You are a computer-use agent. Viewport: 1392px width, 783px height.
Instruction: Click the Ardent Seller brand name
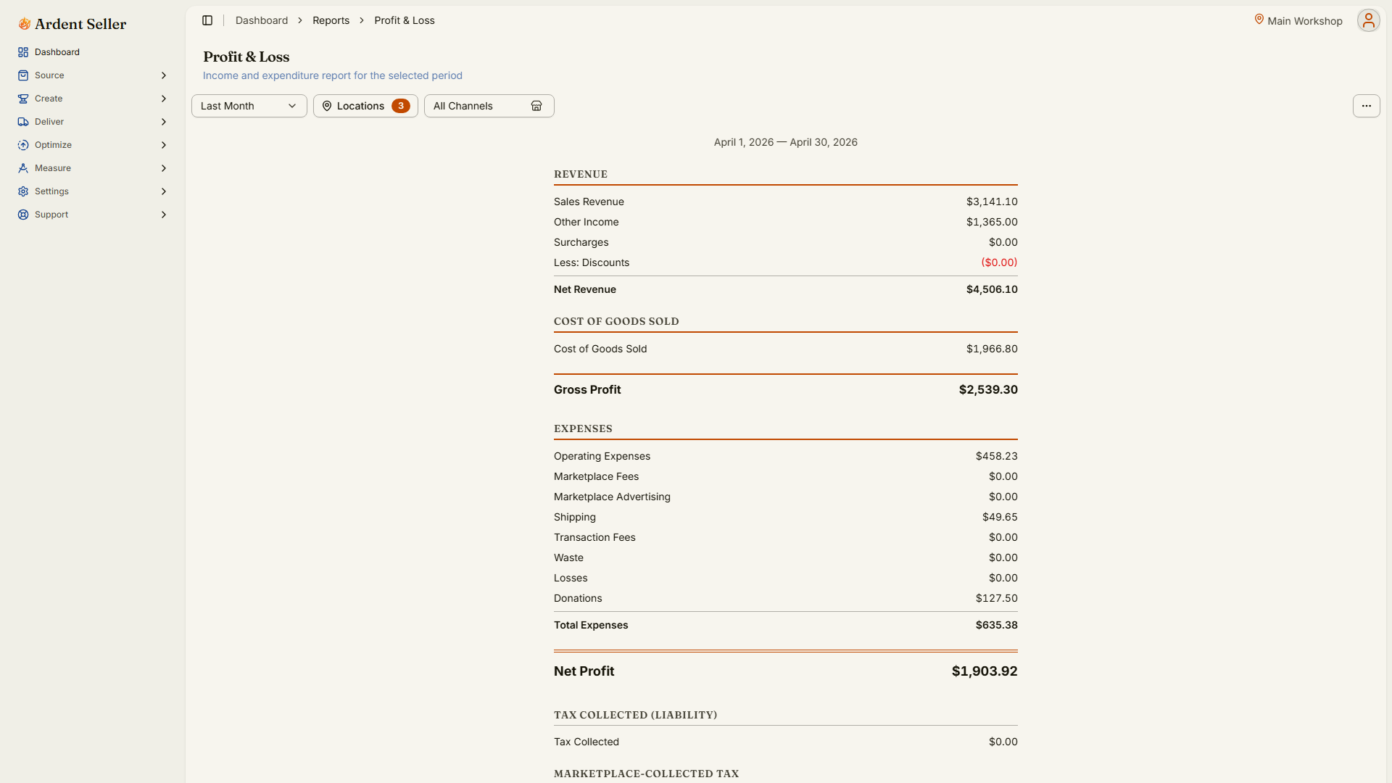point(80,24)
